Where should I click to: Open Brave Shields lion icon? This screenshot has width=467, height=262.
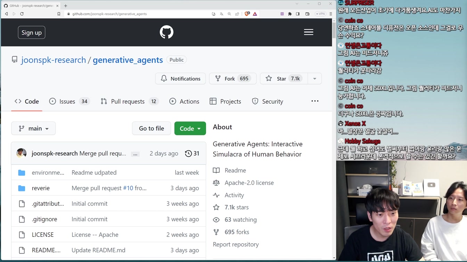pos(247,14)
